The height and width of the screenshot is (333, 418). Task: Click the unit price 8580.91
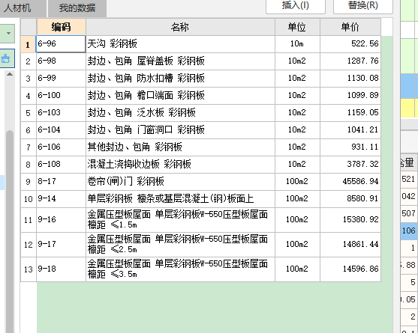[x=350, y=199]
